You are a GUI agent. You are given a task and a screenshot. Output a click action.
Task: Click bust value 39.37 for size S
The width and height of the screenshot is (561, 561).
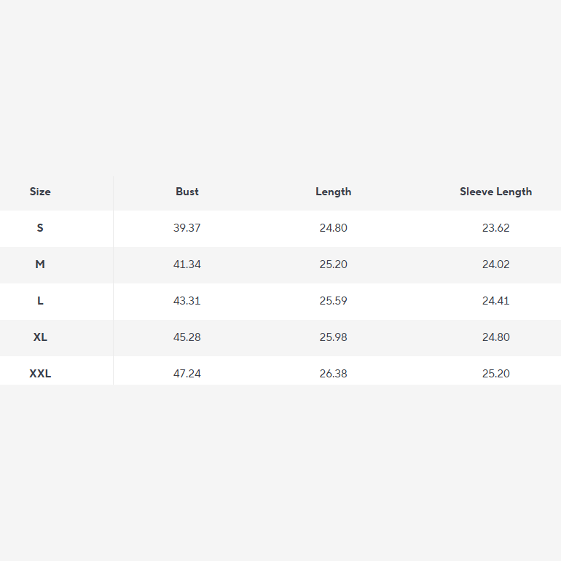pyautogui.click(x=187, y=228)
